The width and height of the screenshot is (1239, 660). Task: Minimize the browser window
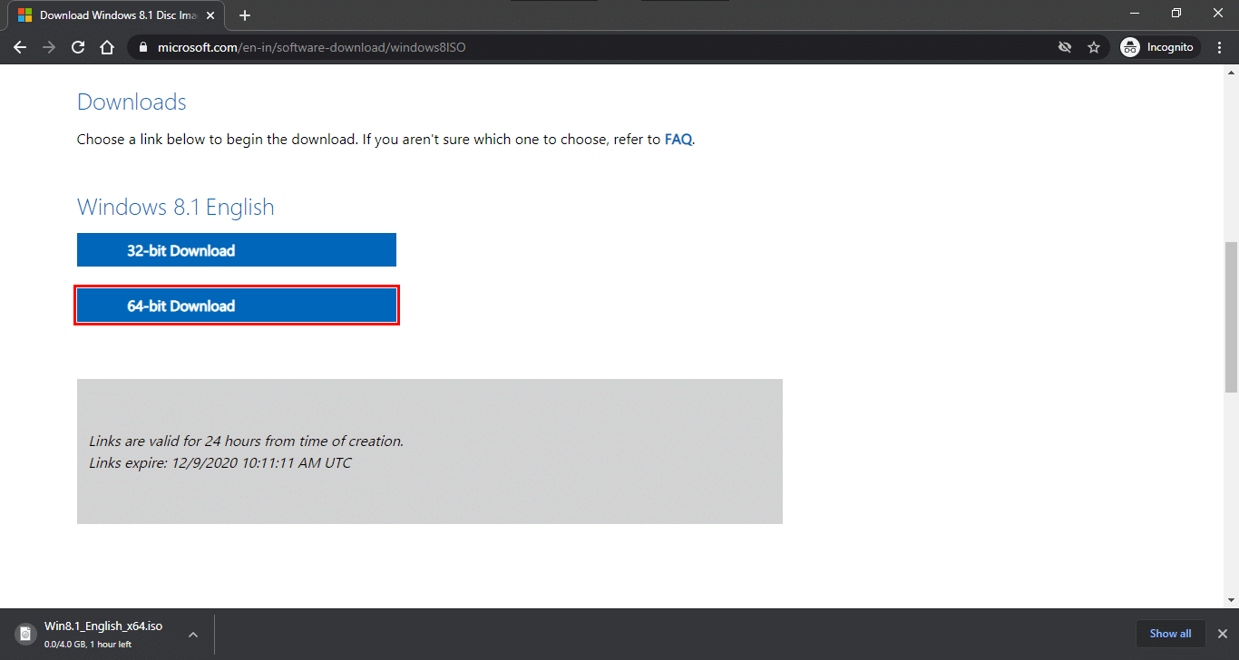point(1135,13)
